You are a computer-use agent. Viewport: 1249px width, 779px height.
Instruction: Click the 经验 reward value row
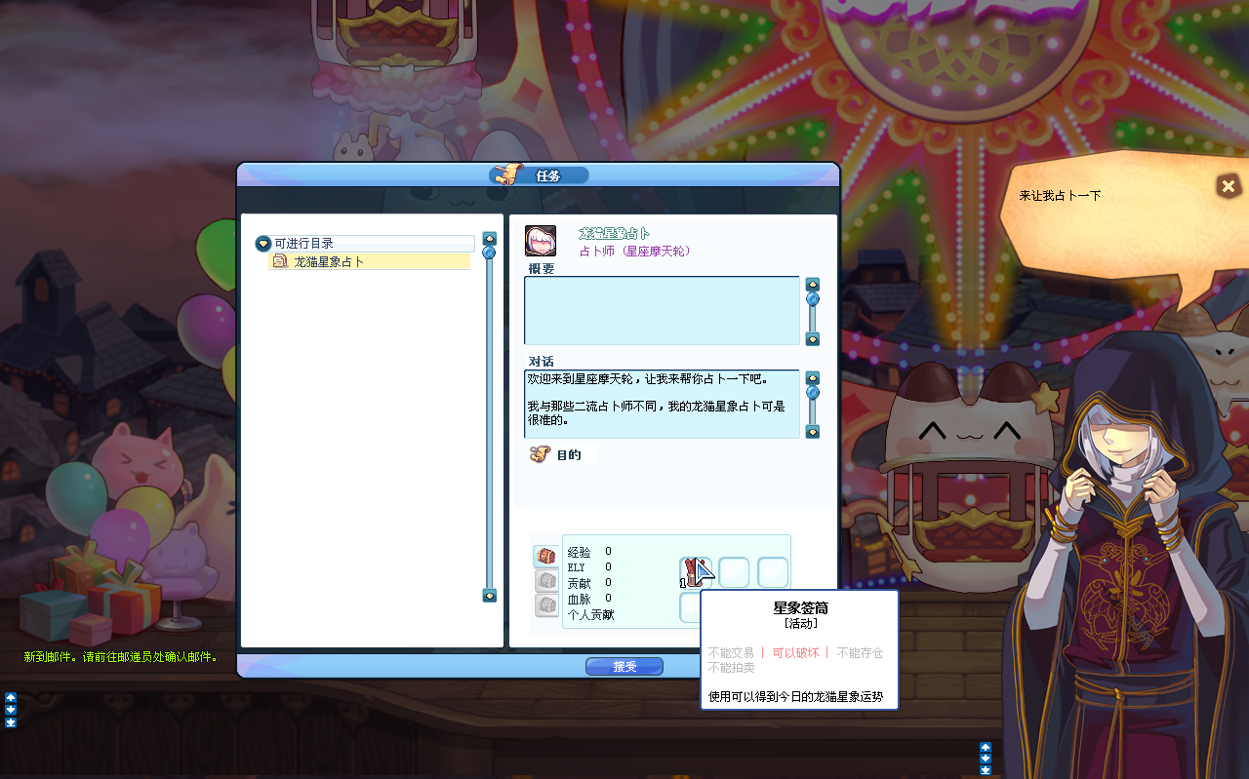590,552
